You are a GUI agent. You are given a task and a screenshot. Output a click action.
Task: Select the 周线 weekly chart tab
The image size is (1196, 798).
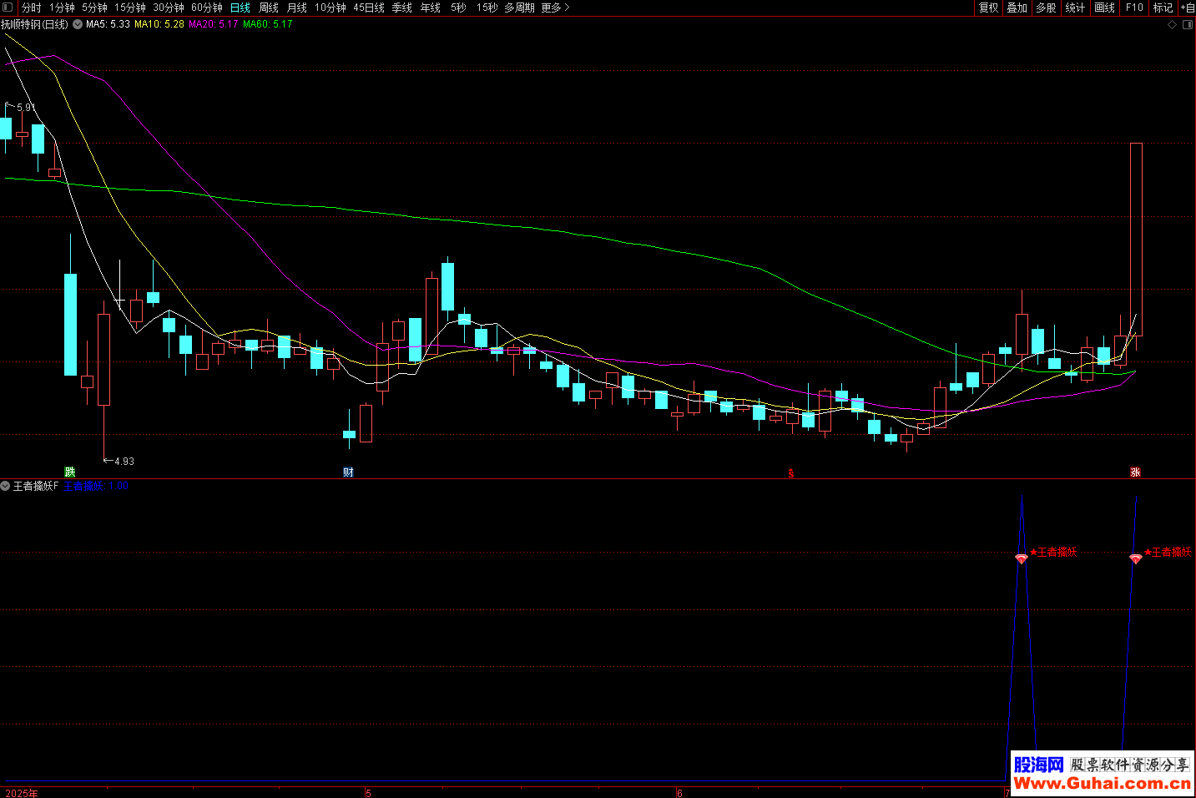[269, 8]
